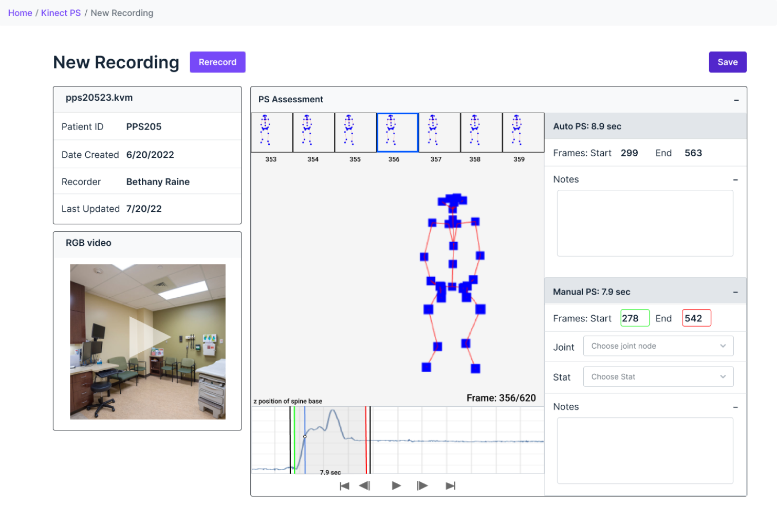This screenshot has width=777, height=505.
Task: Collapse the Manual PS Notes section
Action: (735, 407)
